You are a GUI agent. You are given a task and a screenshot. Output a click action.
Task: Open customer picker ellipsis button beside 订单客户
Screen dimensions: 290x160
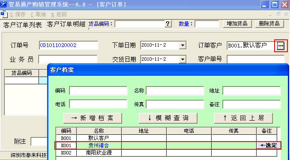coord(281,45)
